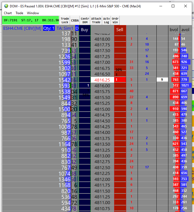Open the Trade menu
This screenshot has width=194, height=212.
click(19, 13)
